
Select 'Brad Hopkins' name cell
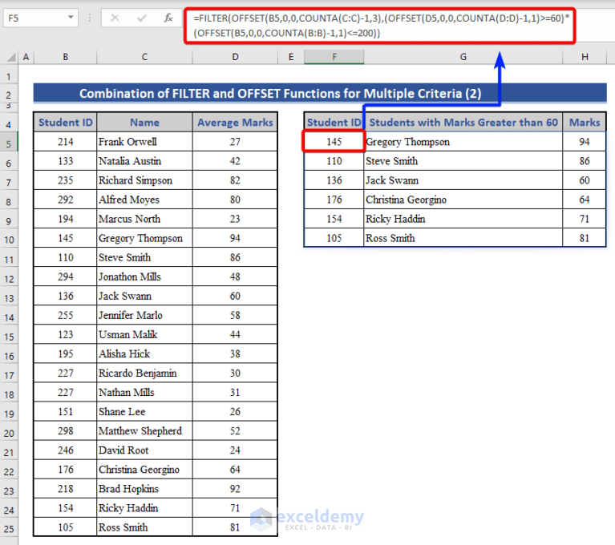pyautogui.click(x=144, y=489)
